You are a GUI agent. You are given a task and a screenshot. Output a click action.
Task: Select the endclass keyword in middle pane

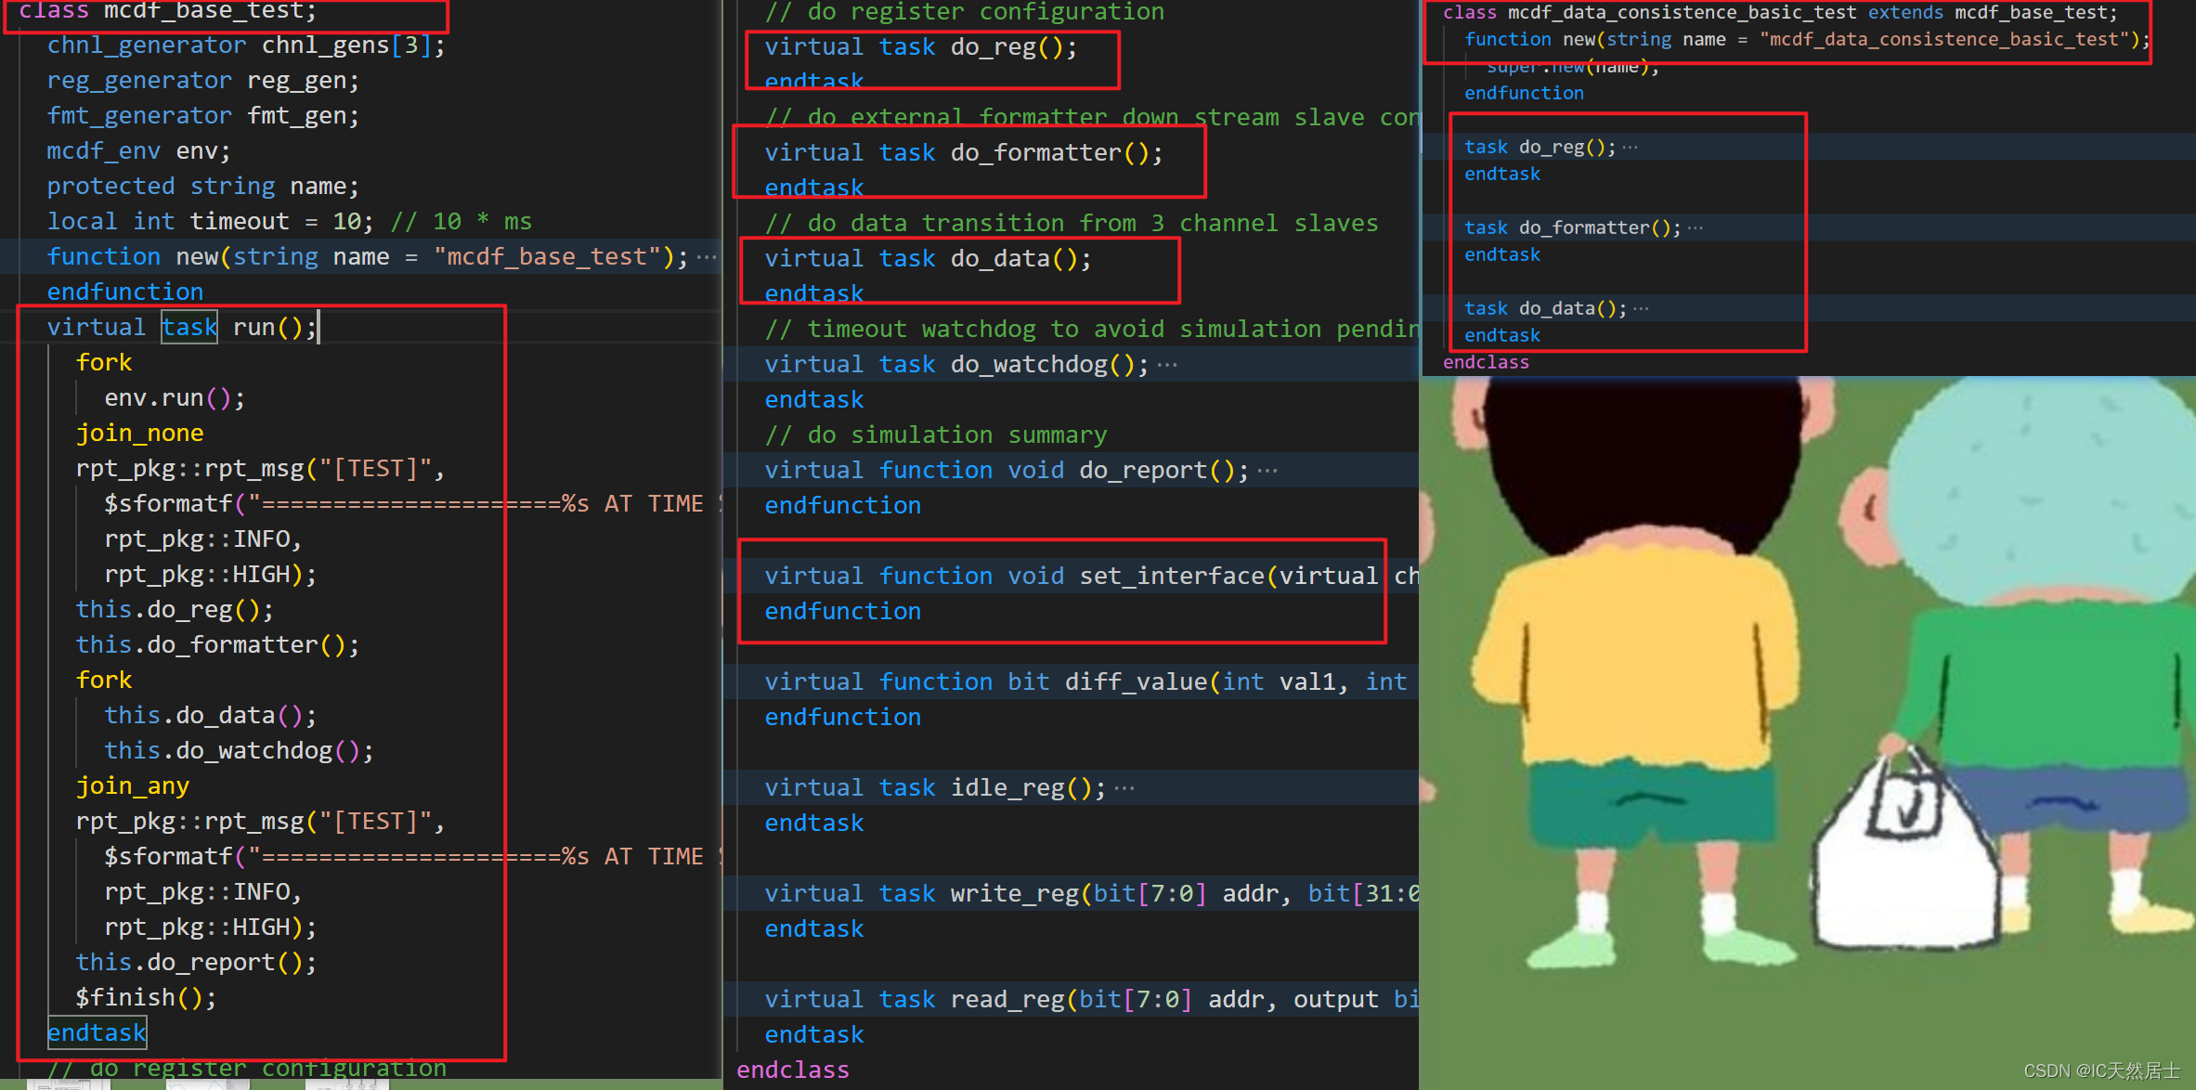click(x=792, y=1070)
